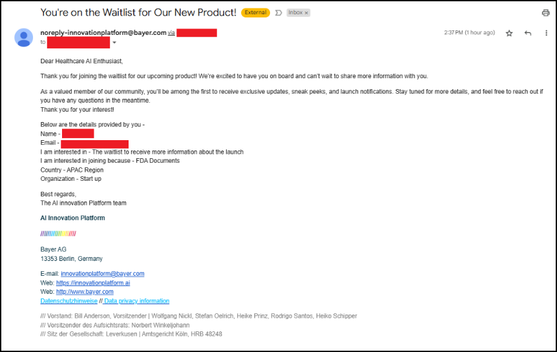Click the rainbow striped divider graphic
Viewport: 557px width, 352px height.
[58, 233]
